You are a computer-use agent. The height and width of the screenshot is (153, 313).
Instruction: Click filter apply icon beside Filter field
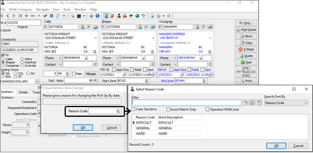tap(246, 103)
